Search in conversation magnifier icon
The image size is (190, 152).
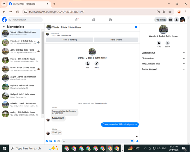[168, 43]
